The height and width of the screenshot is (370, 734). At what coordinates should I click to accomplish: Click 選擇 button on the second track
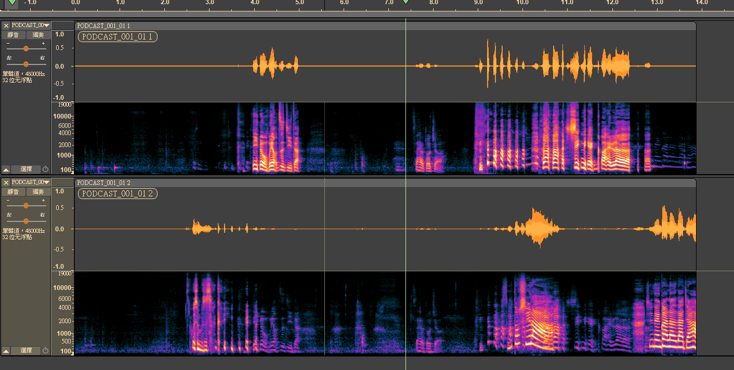tap(26, 351)
